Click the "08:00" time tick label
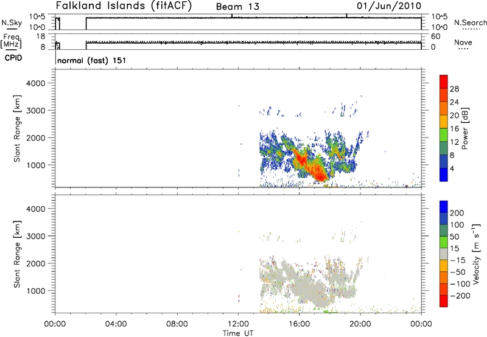Image resolution: width=487 pixels, height=337 pixels. (x=177, y=324)
